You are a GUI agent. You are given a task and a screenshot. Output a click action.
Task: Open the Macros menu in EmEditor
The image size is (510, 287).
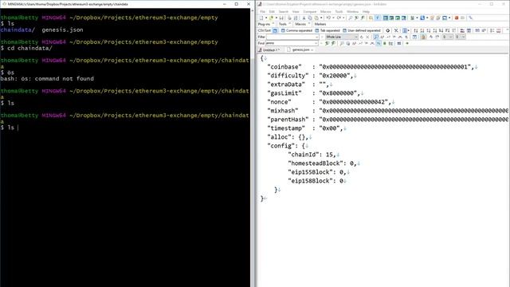326,12
